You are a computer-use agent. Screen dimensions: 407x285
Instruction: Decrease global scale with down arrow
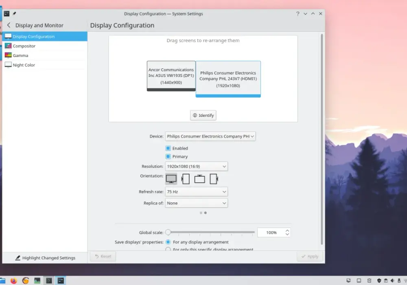point(287,235)
